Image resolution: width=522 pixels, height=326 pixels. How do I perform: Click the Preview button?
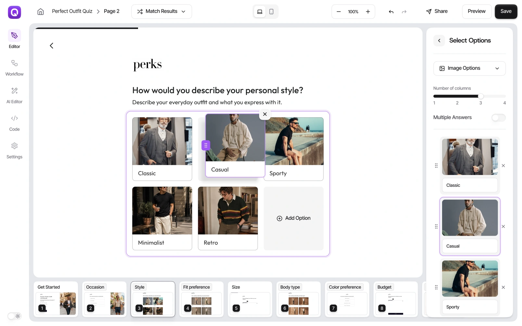click(477, 11)
